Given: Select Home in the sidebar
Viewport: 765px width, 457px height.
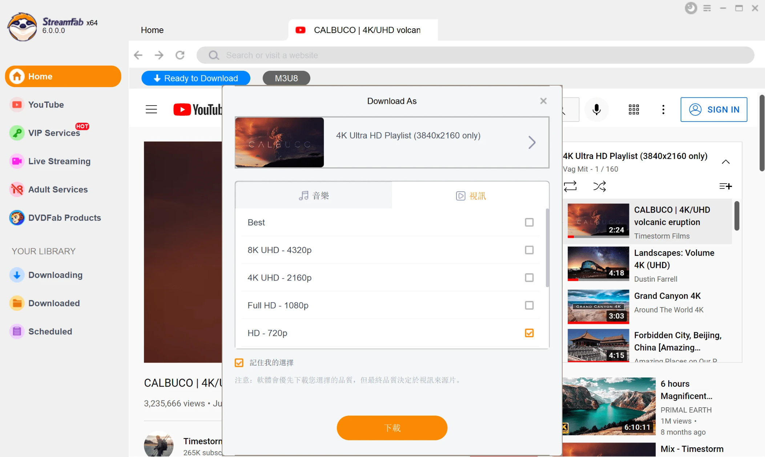Looking at the screenshot, I should pyautogui.click(x=63, y=77).
